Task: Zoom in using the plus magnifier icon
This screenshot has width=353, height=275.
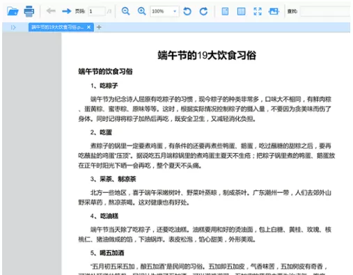Action: (x=141, y=11)
